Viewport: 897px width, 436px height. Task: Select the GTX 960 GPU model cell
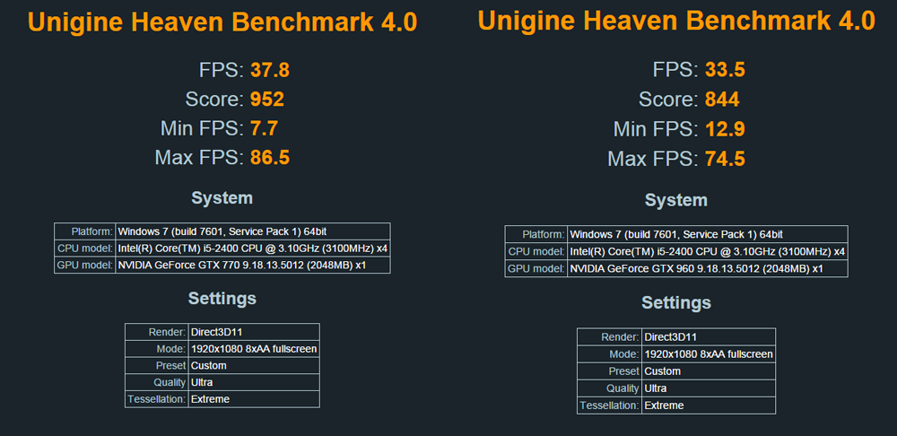(x=708, y=268)
